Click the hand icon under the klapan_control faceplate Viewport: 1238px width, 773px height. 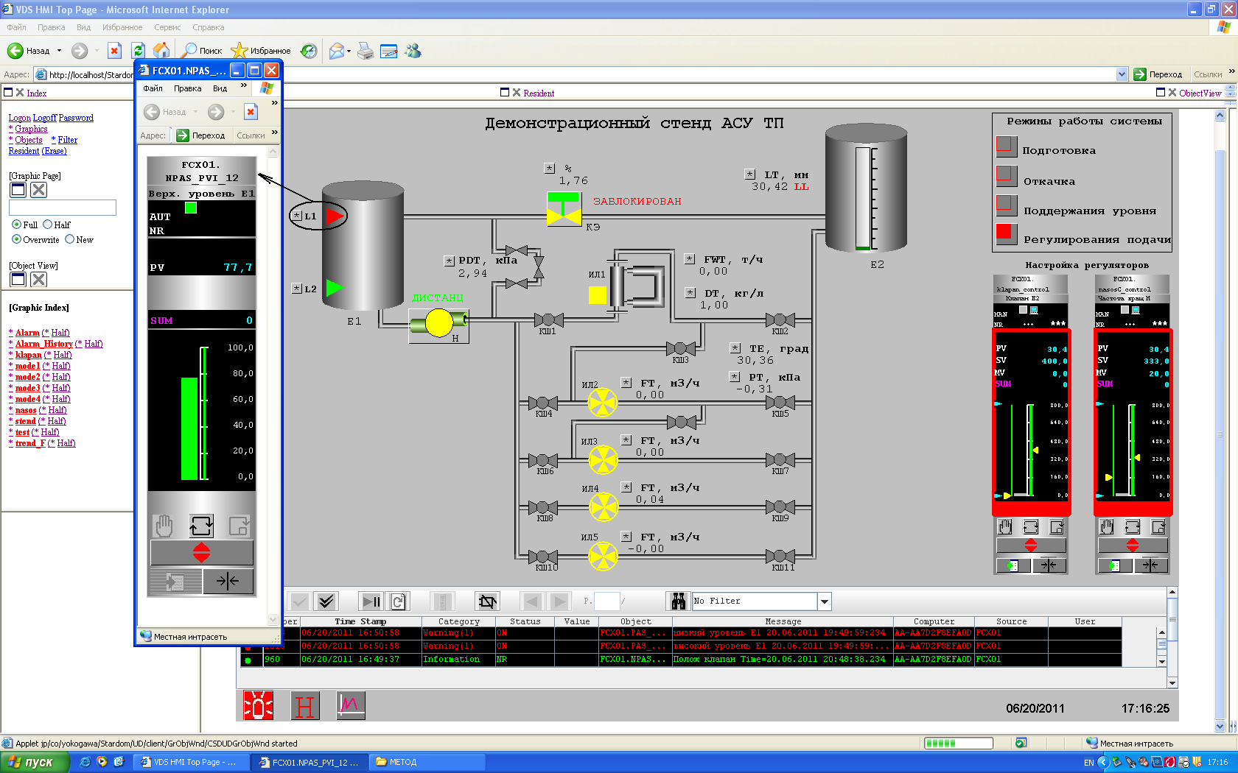[1005, 526]
